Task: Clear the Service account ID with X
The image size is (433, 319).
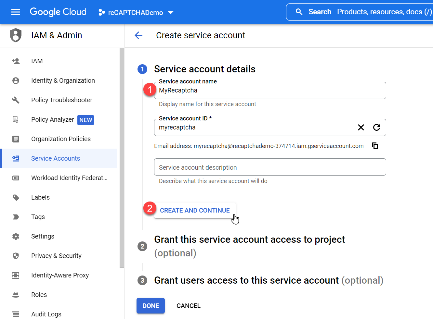Action: tap(361, 127)
